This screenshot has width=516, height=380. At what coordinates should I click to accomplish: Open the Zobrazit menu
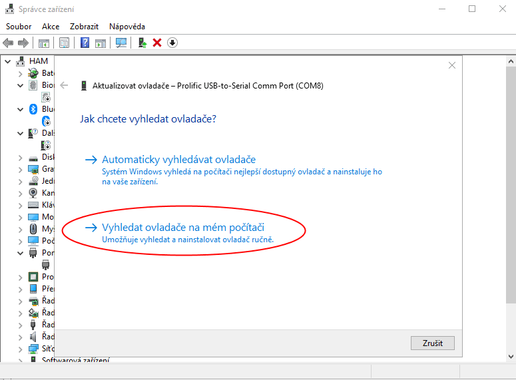click(84, 27)
